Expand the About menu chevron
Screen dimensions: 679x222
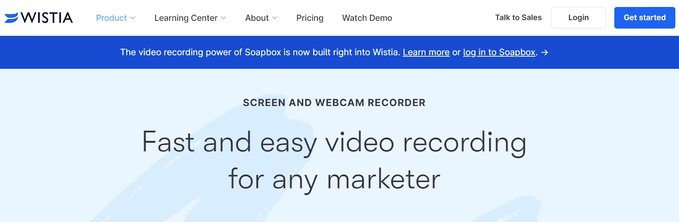click(x=275, y=18)
